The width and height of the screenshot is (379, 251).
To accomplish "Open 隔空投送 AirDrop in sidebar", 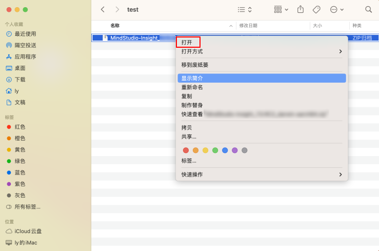I will click(x=21, y=45).
